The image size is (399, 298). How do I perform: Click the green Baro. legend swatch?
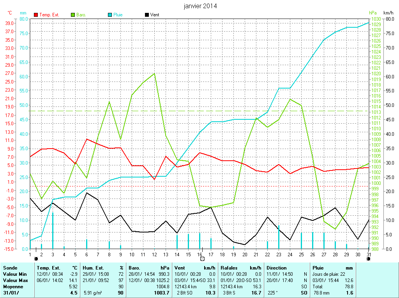(73, 15)
